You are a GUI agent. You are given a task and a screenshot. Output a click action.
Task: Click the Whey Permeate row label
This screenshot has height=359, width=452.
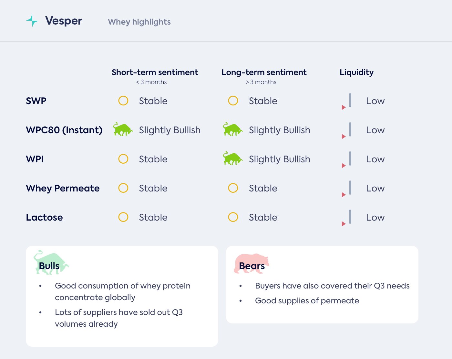63,188
